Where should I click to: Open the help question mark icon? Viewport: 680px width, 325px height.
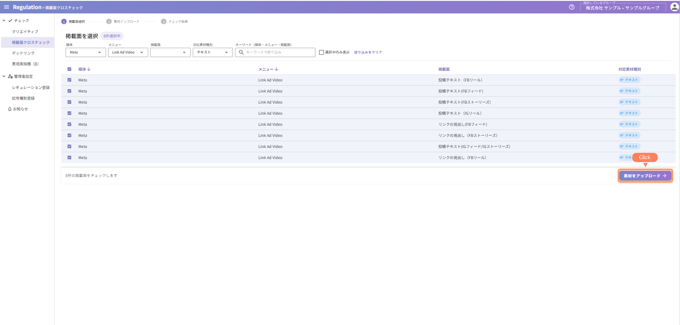pos(572,7)
